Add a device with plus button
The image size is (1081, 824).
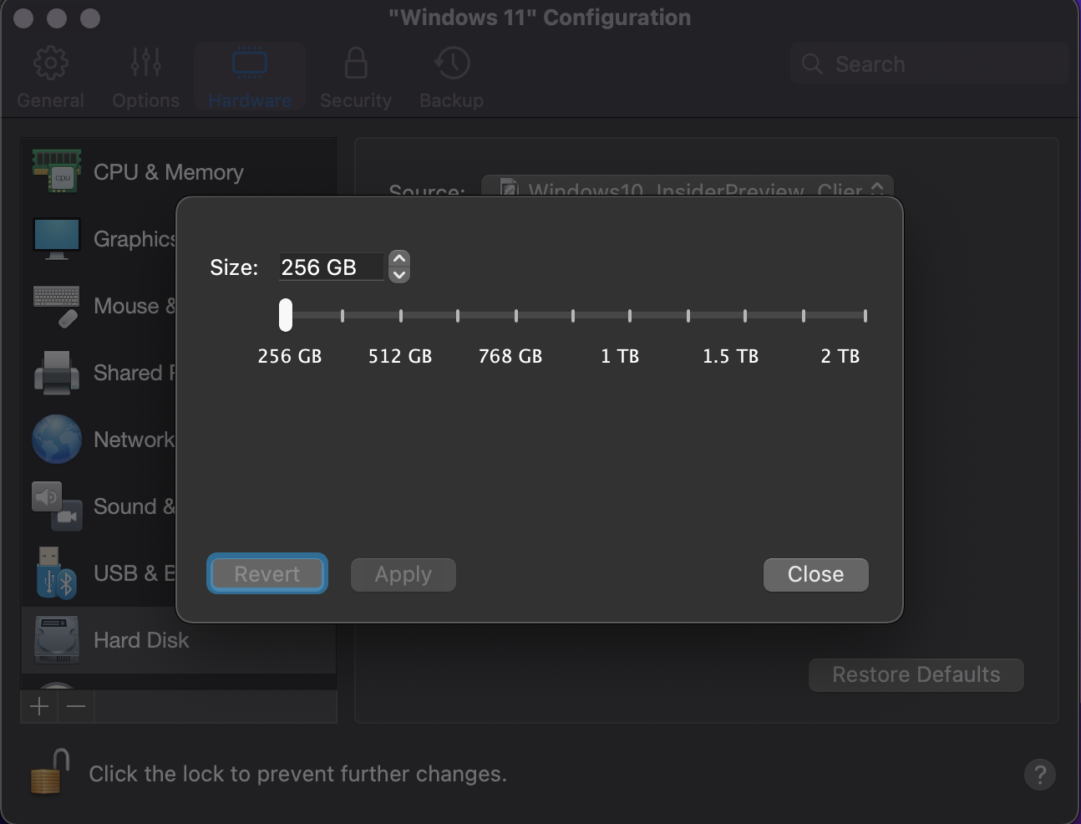[39, 707]
